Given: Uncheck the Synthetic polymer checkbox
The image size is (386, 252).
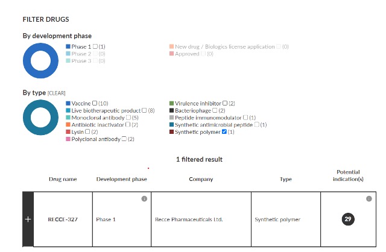Looking at the screenshot, I should tap(224, 132).
